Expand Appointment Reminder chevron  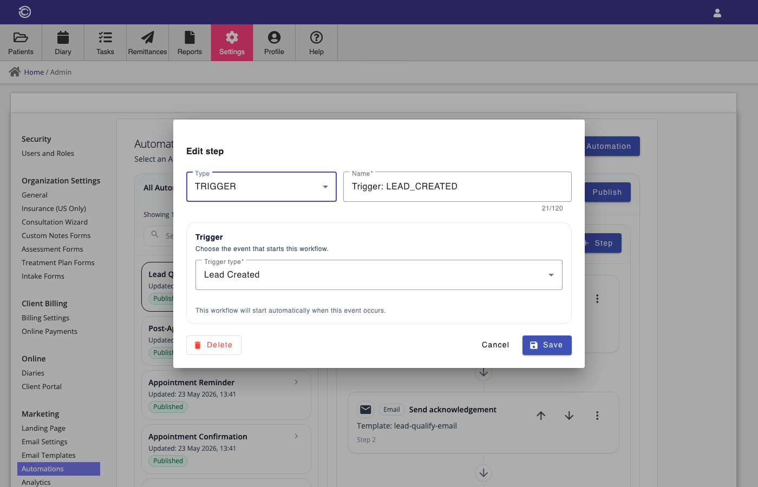coord(296,382)
